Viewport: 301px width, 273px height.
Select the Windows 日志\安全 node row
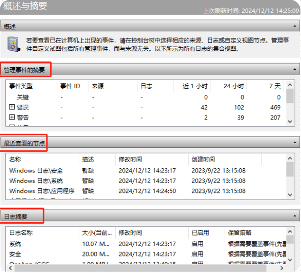tap(36, 171)
